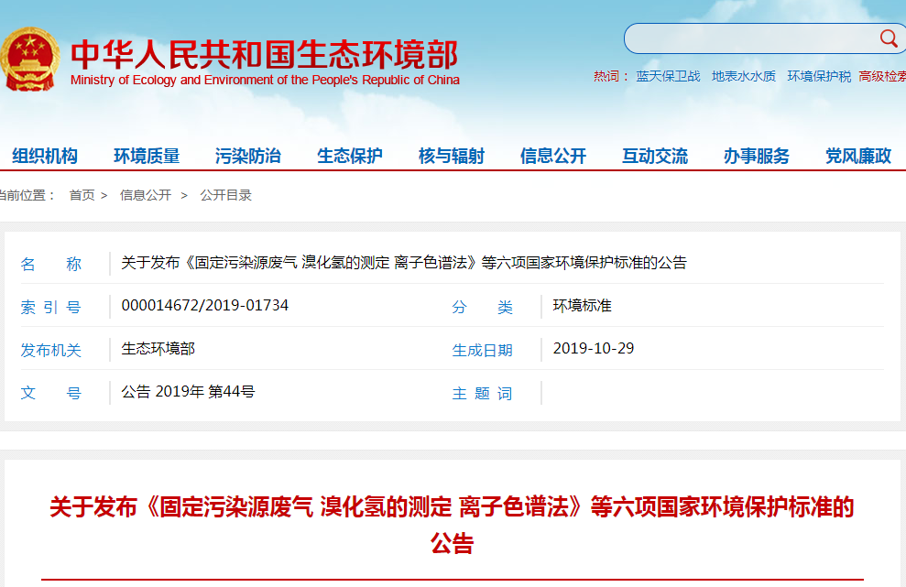Click the 发布机关 field label
The image size is (906, 587).
51,350
